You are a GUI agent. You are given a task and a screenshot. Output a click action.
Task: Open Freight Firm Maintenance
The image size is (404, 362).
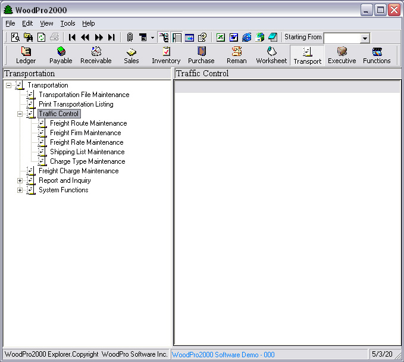point(86,133)
